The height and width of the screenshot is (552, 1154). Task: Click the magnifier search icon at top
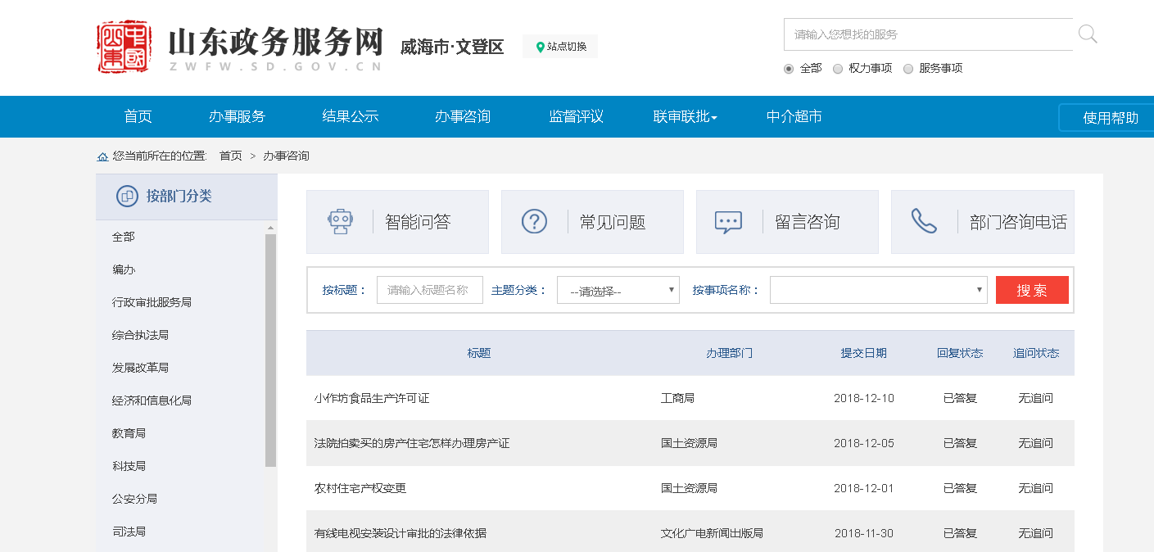(1087, 34)
